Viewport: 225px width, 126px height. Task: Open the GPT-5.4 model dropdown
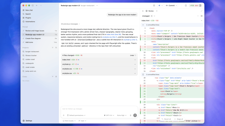(x=109, y=115)
